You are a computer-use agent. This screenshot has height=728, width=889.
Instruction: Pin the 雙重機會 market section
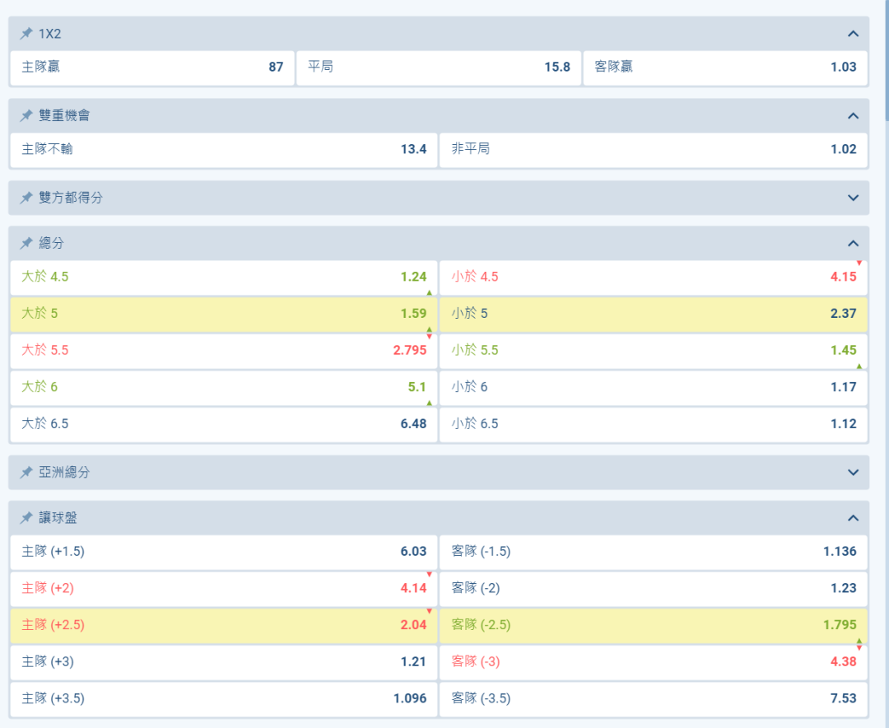tap(26, 115)
